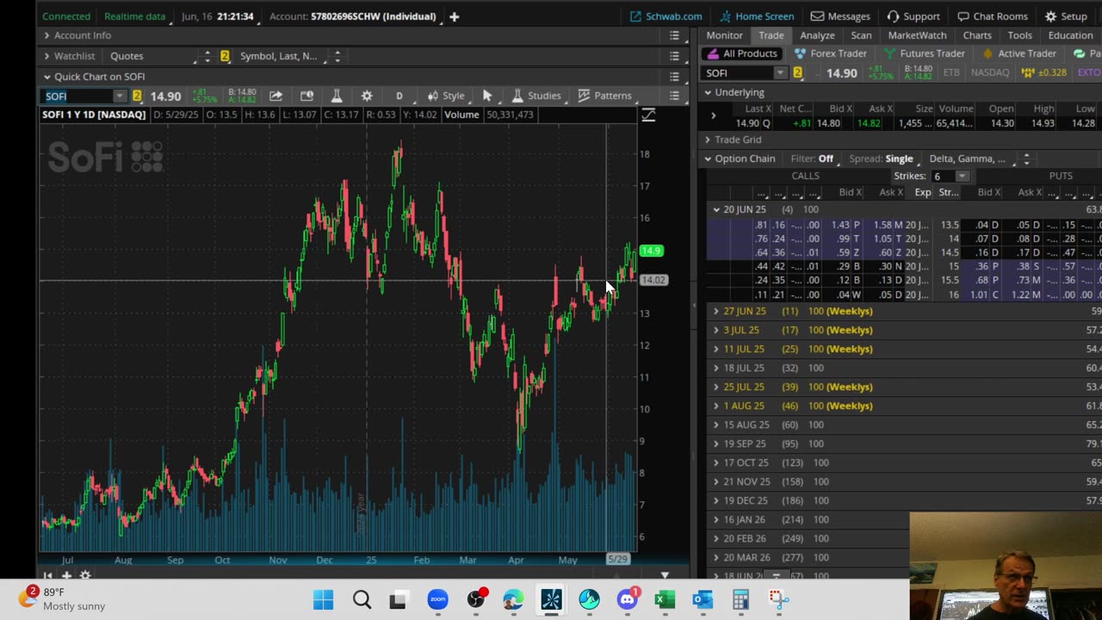Viewport: 1102px width, 620px height.
Task: Open the Watchlist panel menu icon
Action: 675,56
